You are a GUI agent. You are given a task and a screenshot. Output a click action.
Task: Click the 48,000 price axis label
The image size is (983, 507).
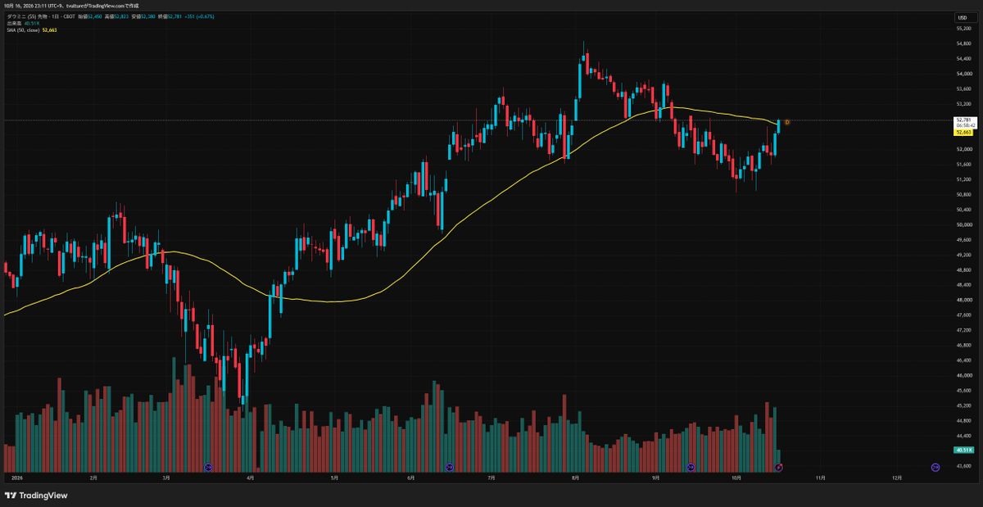click(963, 300)
